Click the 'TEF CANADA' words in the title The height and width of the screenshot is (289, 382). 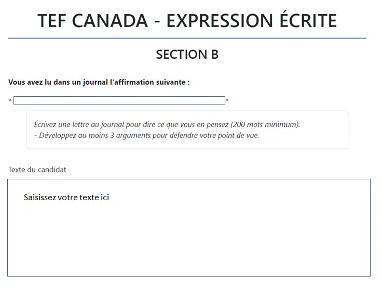coord(92,20)
